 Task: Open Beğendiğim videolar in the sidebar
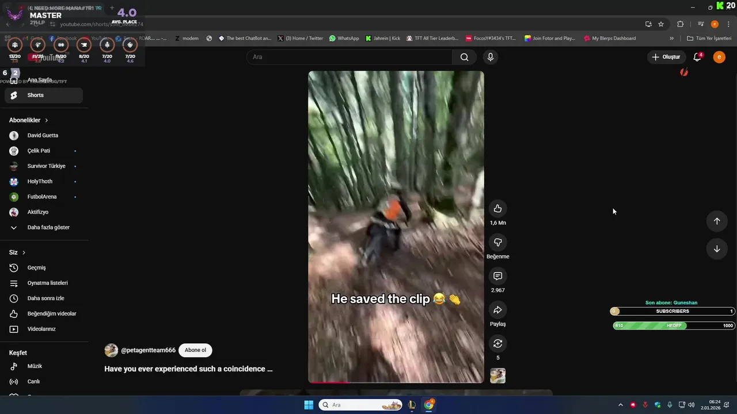tap(44, 314)
